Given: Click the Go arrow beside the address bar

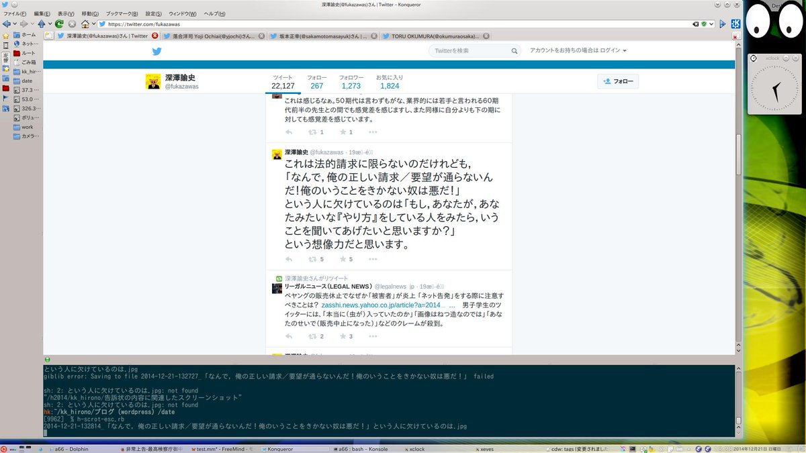Looking at the screenshot, I should pyautogui.click(x=723, y=24).
